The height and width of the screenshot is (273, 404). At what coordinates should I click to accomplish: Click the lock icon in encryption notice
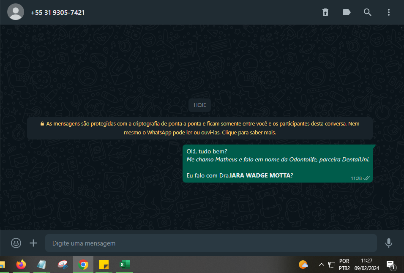pos(42,124)
